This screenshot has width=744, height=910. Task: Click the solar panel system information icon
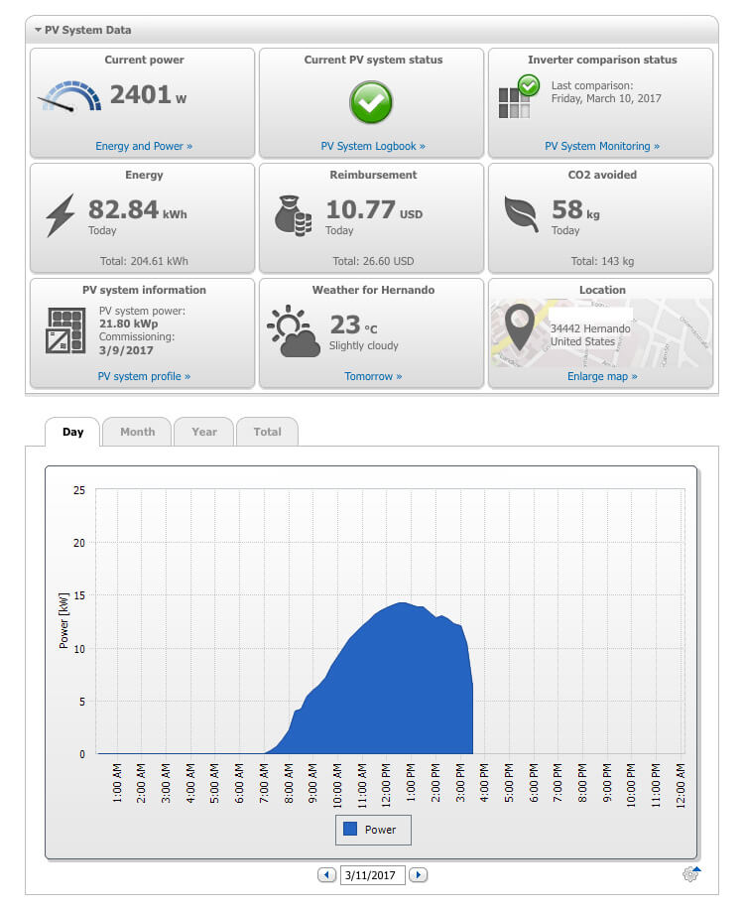pyautogui.click(x=65, y=330)
